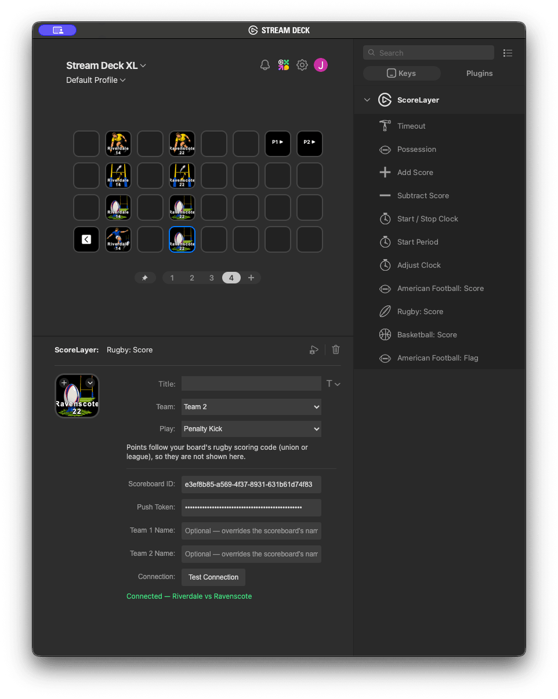The width and height of the screenshot is (558, 699).
Task: Open the Stream Deck XL device dropdown
Action: (x=106, y=65)
